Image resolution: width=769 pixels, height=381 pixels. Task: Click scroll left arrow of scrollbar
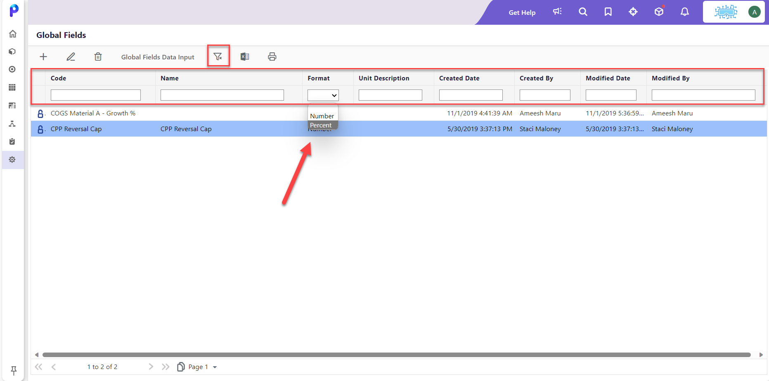click(x=37, y=355)
